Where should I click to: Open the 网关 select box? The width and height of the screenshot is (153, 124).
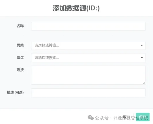coord(88,45)
